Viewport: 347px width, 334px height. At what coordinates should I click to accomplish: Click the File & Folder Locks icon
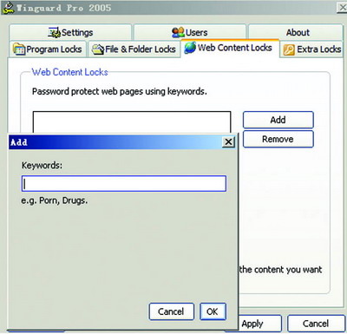[98, 49]
